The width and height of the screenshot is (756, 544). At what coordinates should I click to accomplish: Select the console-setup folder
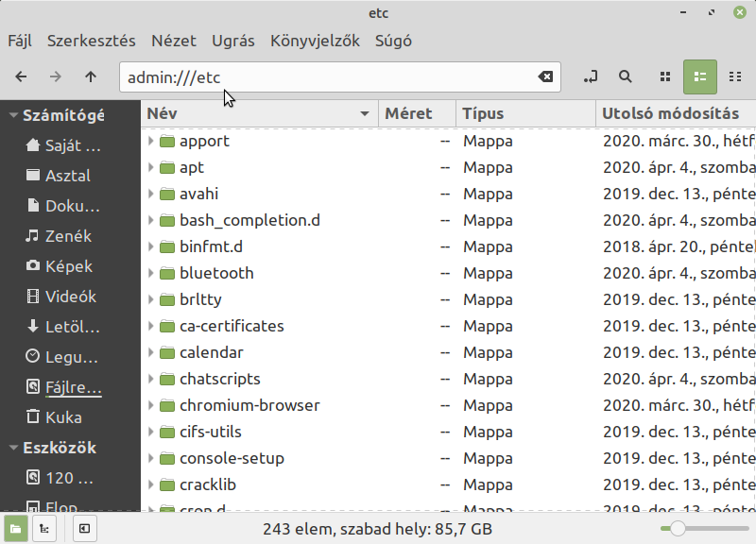[232, 458]
